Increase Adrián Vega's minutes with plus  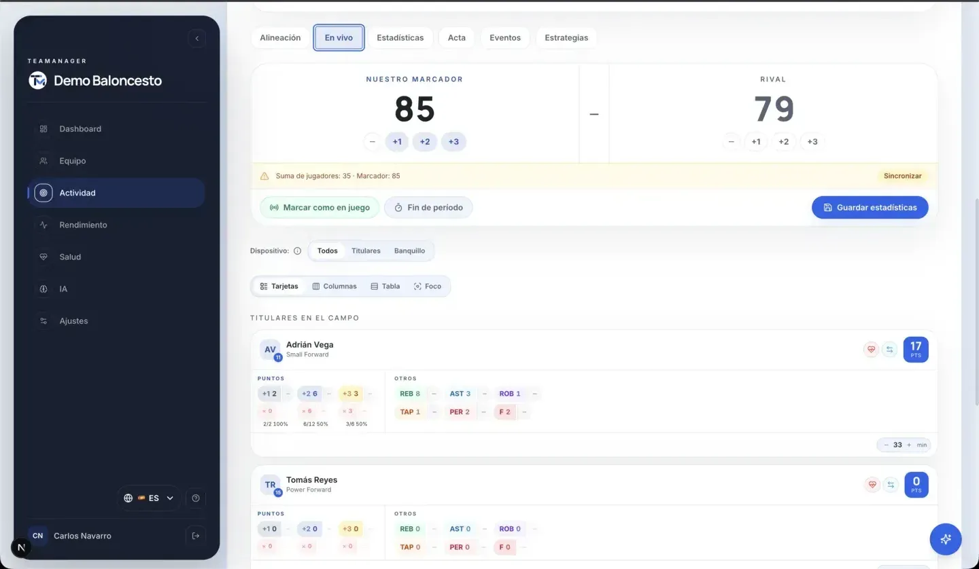[909, 445]
